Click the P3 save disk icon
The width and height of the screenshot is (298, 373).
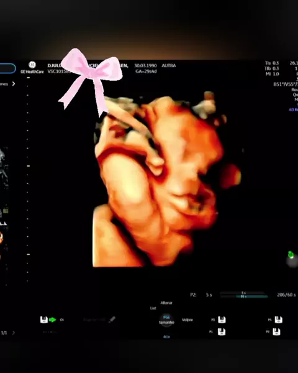click(222, 320)
